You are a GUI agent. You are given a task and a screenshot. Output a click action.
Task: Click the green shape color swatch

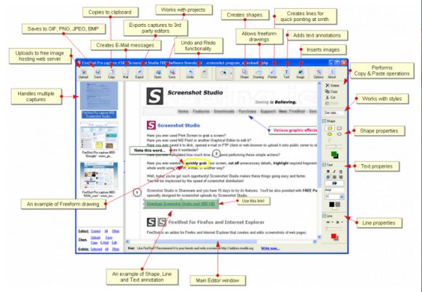pyautogui.click(x=334, y=155)
